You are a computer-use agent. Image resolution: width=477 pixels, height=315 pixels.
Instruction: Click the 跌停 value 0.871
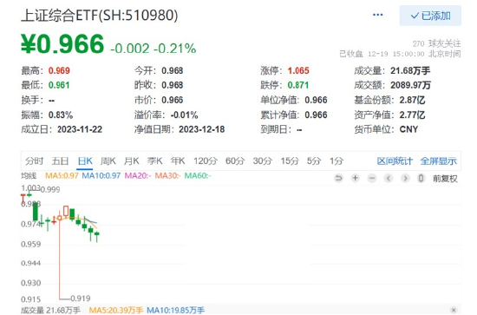tap(298, 85)
